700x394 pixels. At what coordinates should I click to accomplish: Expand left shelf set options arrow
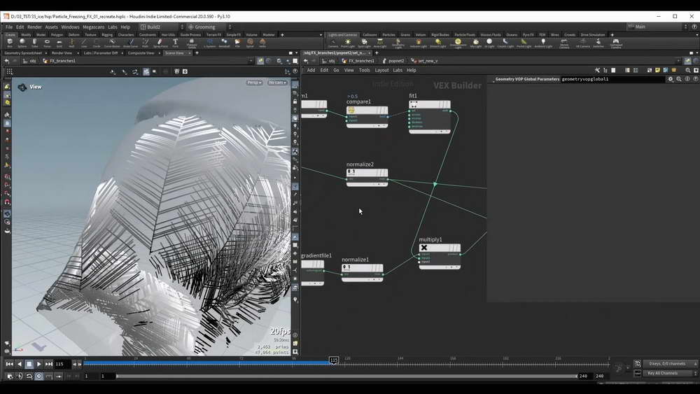point(321,35)
